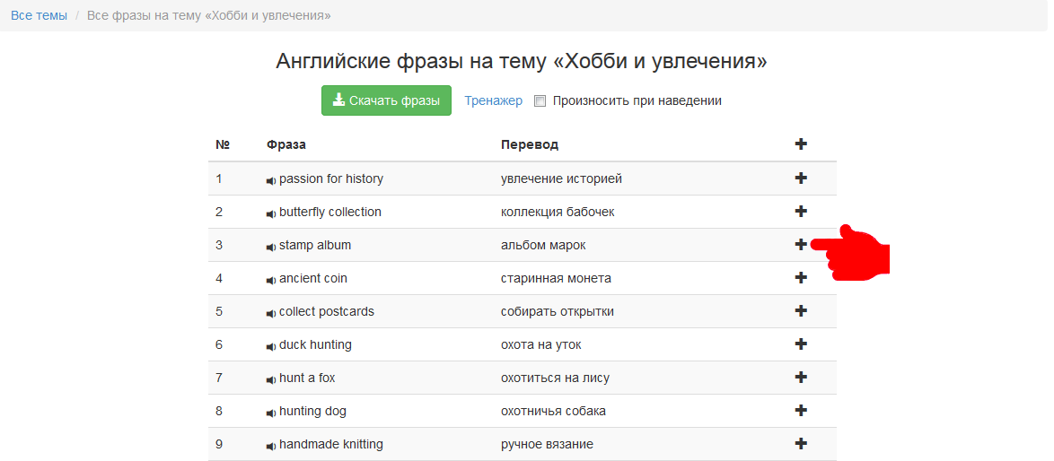Image resolution: width=1054 pixels, height=461 pixels.
Task: Click the phrase 'stamp album'
Action: coord(314,245)
